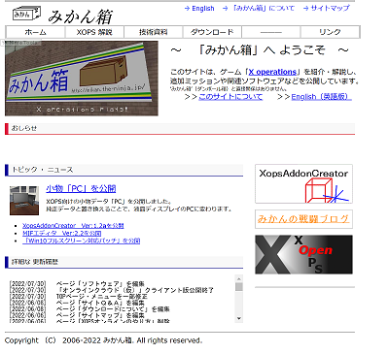Follow the X operations link
Screen dimensions: 389x354
[272, 72]
